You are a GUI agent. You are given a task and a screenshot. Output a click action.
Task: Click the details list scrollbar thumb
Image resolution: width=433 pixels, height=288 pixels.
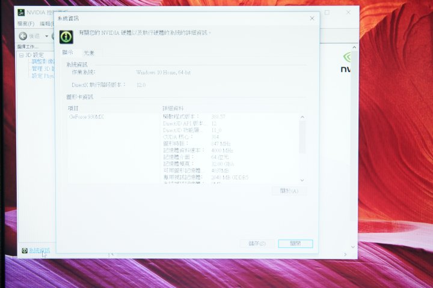[x=302, y=137]
